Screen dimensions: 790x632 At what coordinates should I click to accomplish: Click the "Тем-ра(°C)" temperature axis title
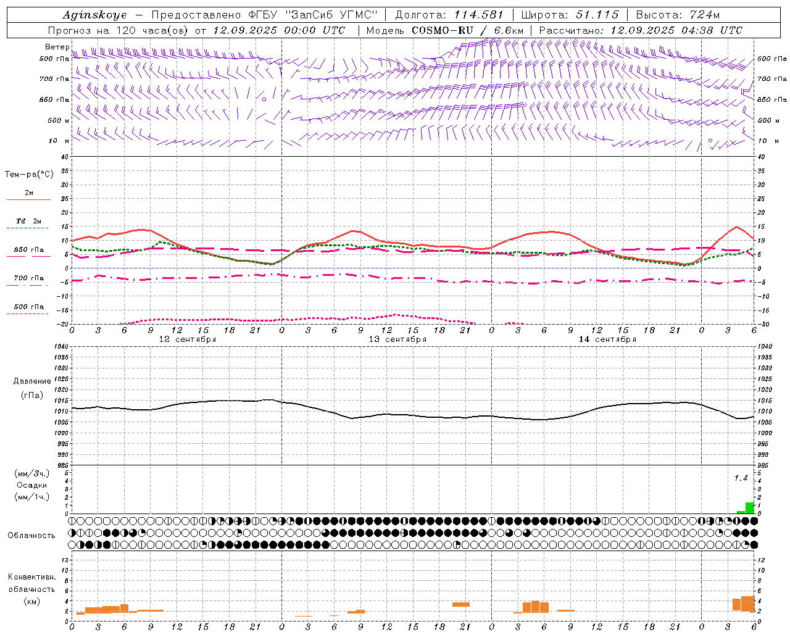click(x=29, y=175)
